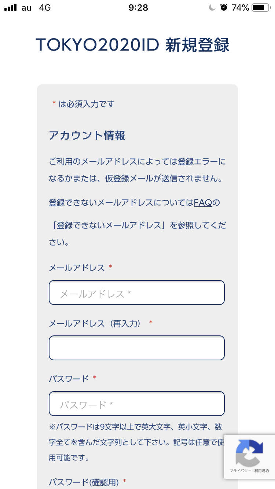Viewport: 275px width, 489px height.
Task: Tap the メールアドレス（再入力） field label
Action: (95, 323)
